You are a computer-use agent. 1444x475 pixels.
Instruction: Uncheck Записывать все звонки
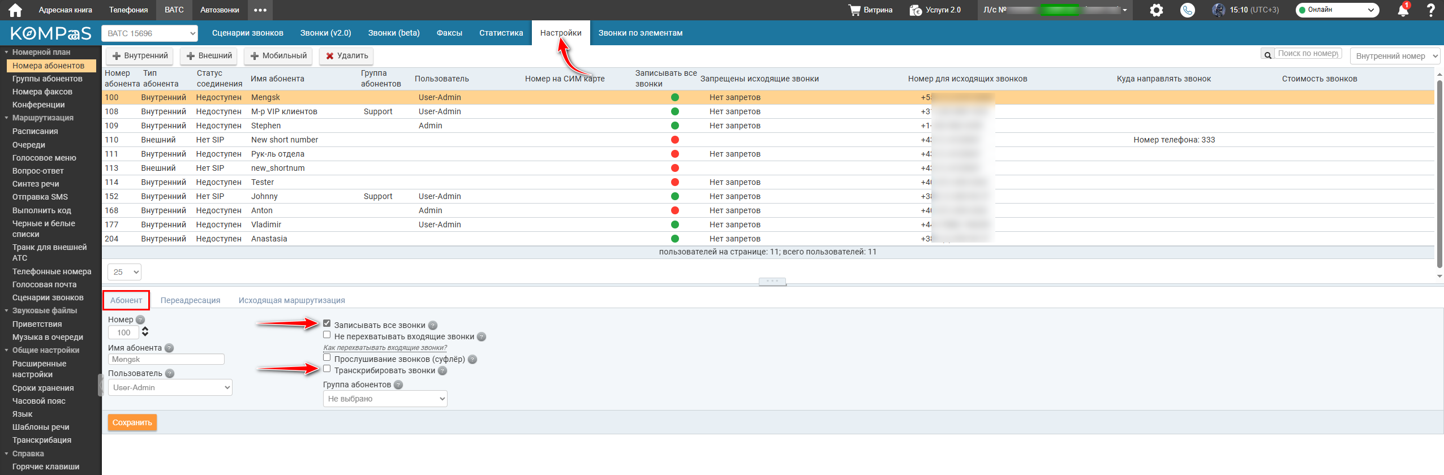coord(327,323)
